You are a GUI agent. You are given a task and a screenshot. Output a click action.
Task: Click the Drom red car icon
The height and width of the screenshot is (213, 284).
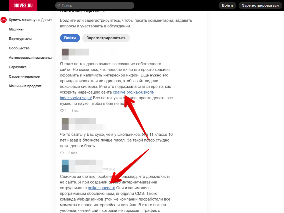coord(3,20)
